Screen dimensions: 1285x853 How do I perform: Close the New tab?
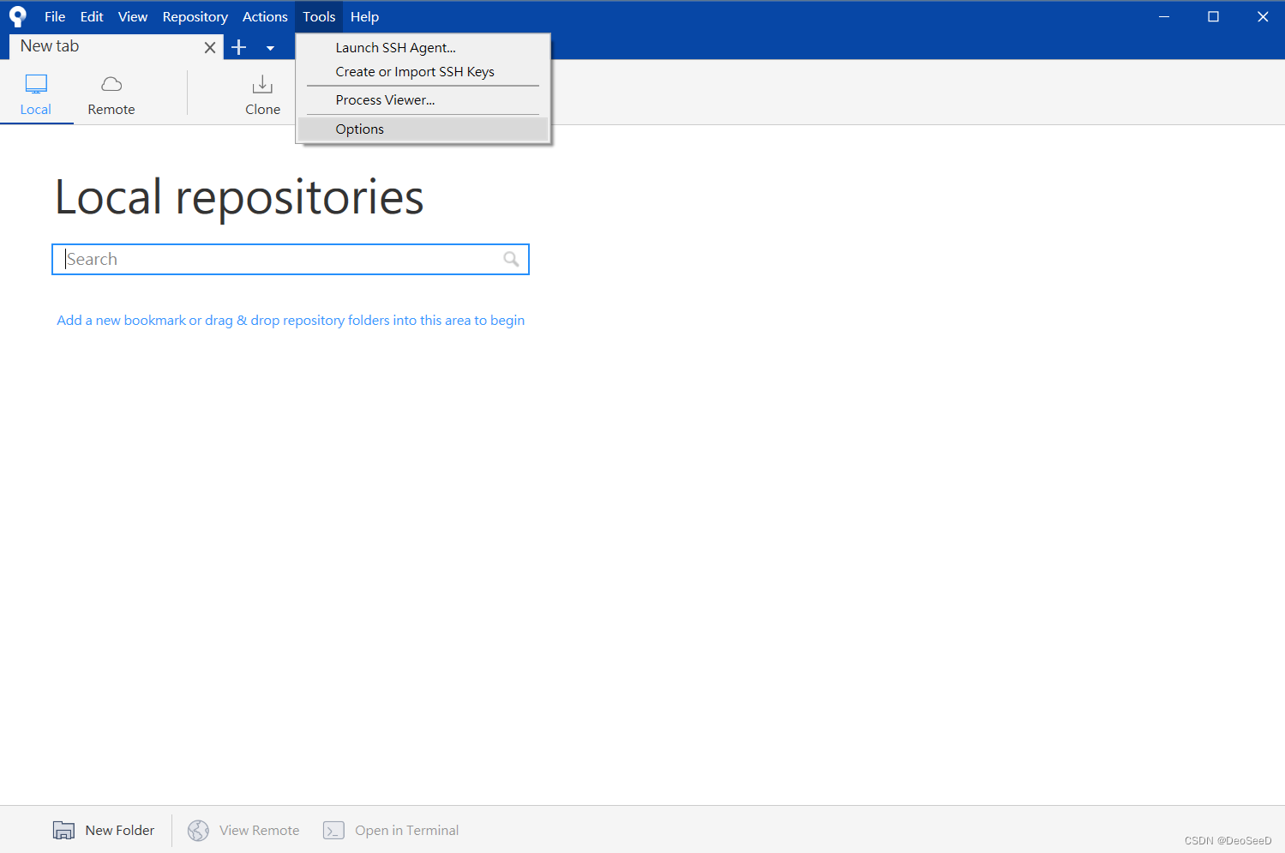[x=210, y=47]
